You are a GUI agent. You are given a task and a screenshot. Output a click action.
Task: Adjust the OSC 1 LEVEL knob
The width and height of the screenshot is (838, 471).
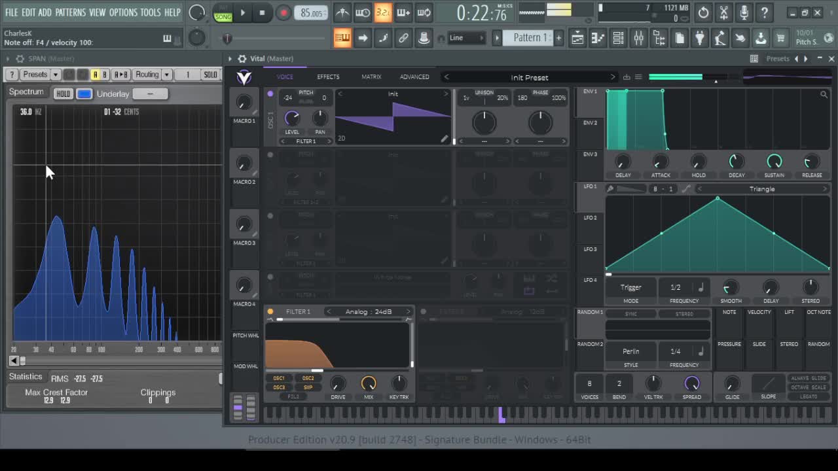(x=292, y=118)
